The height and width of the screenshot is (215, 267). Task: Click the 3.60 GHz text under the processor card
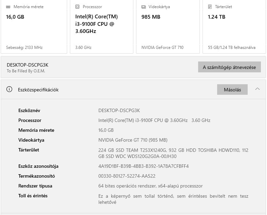tap(83, 48)
